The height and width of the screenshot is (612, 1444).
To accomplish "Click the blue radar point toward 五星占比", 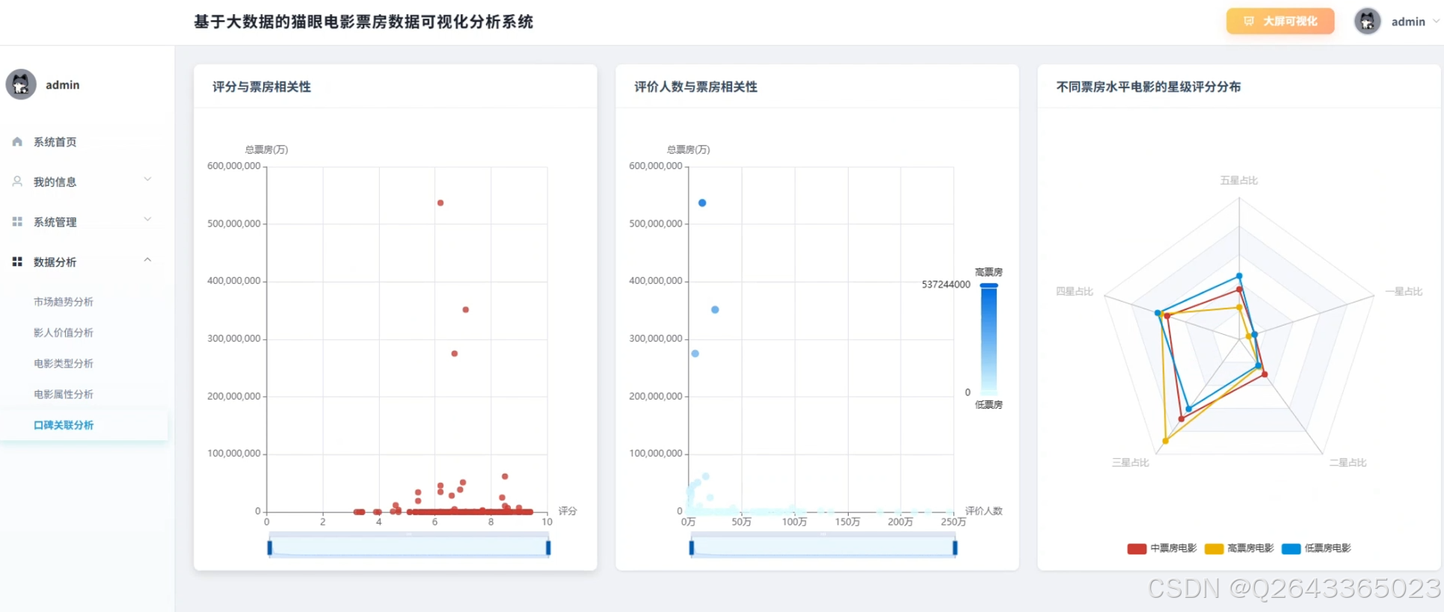I will click(x=1239, y=276).
